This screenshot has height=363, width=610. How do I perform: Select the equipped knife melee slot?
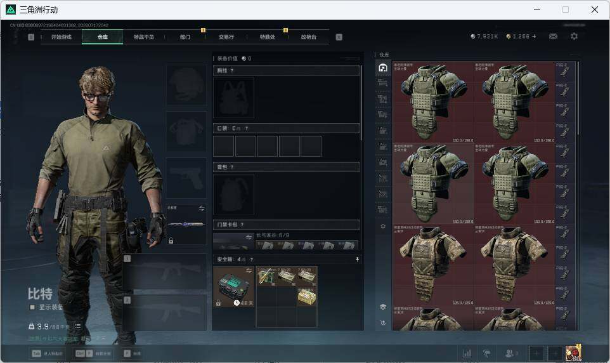[186, 225]
